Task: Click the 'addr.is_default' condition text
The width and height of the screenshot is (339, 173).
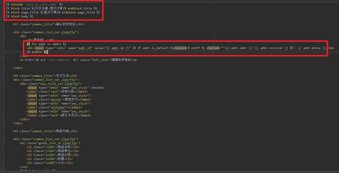Action: [x=155, y=48]
